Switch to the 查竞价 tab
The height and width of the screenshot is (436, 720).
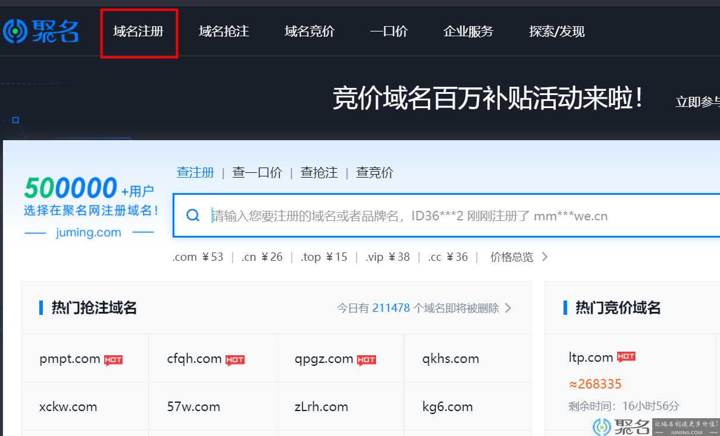374,172
